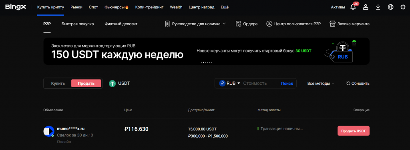Click the Обновить refresh button

tap(358, 83)
